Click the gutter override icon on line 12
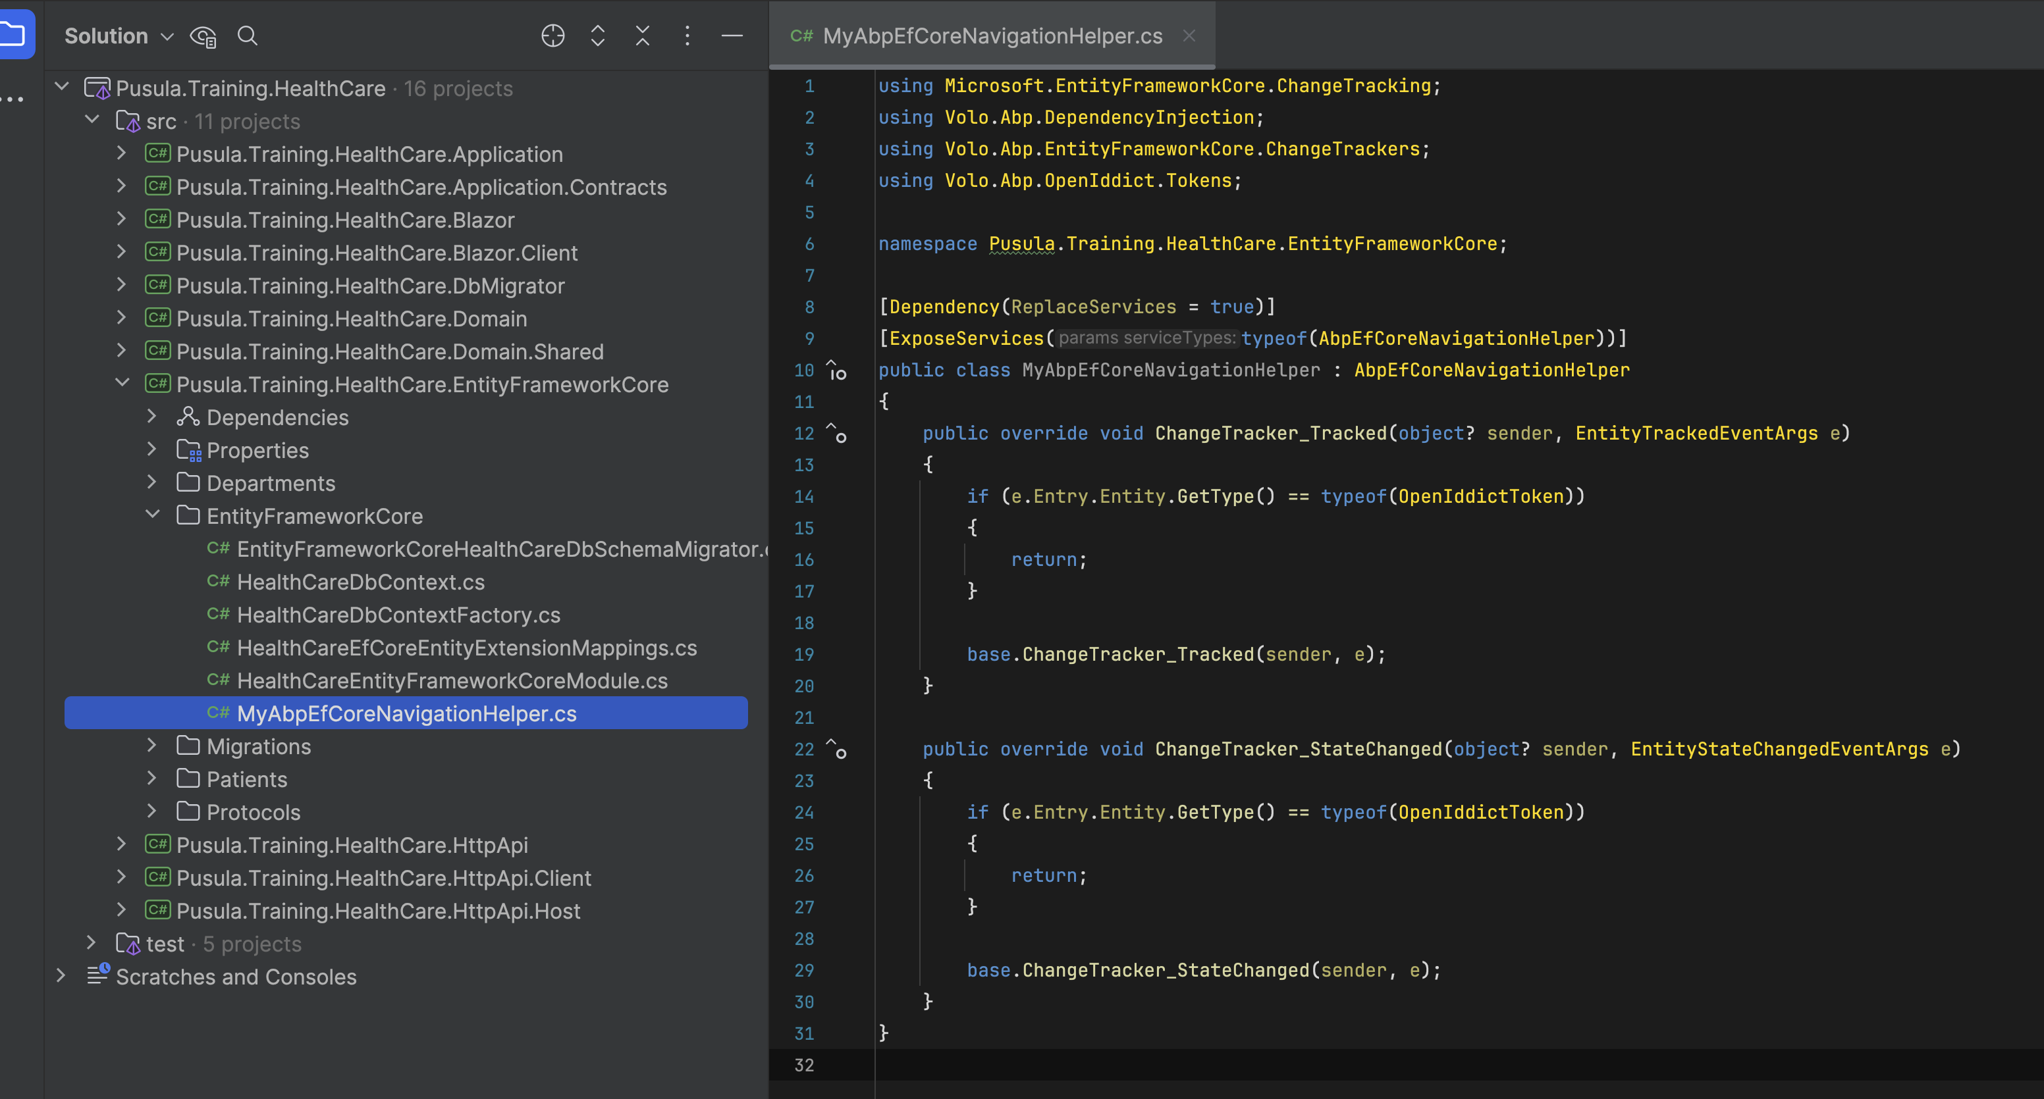 click(836, 433)
